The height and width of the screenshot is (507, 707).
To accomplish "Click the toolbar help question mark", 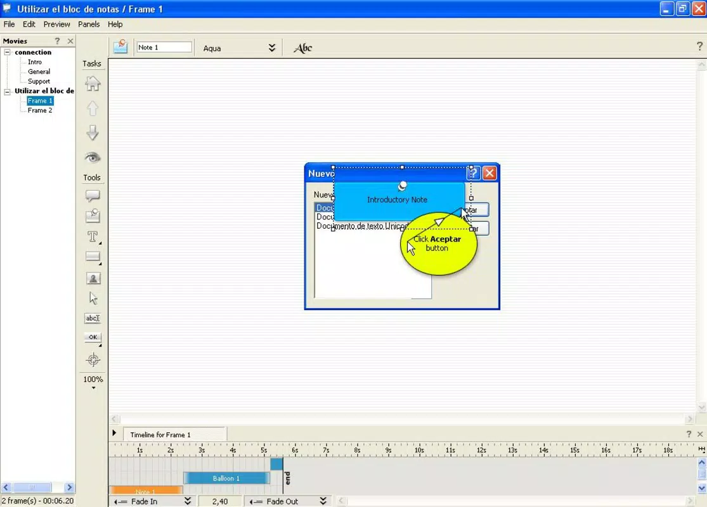I will tap(699, 46).
